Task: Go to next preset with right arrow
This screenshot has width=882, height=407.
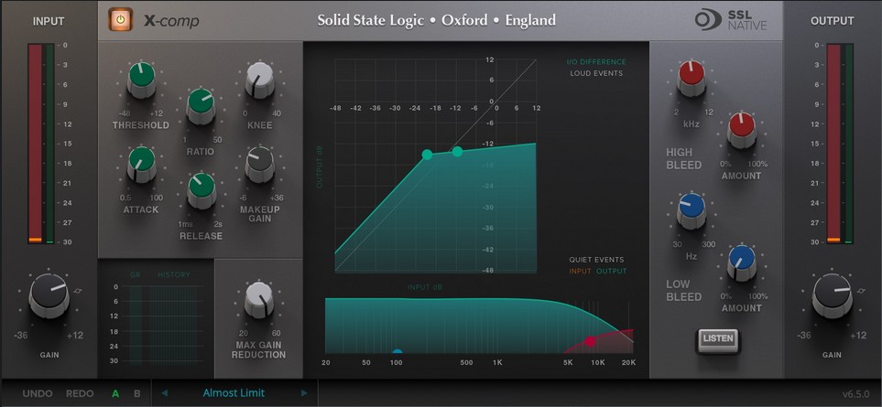Action: pos(304,393)
